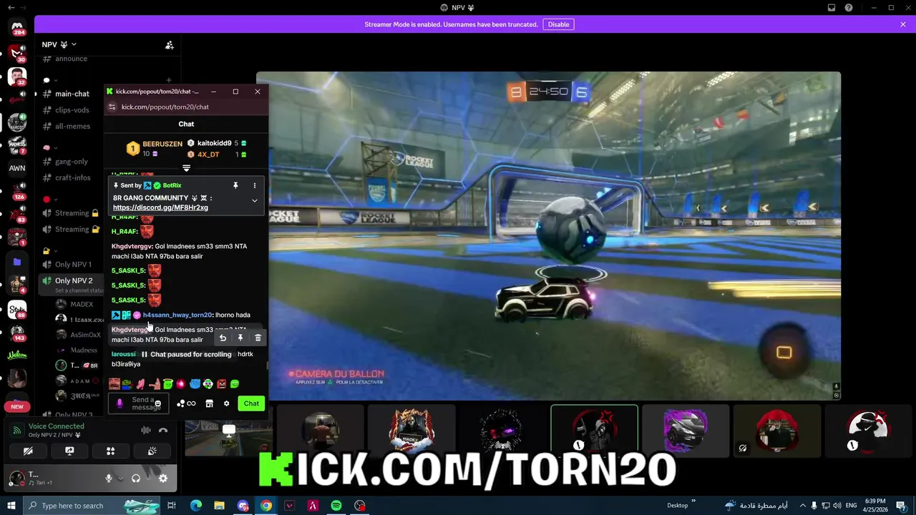Click the Voice Connected status text
Image resolution: width=916 pixels, height=515 pixels.
57,426
